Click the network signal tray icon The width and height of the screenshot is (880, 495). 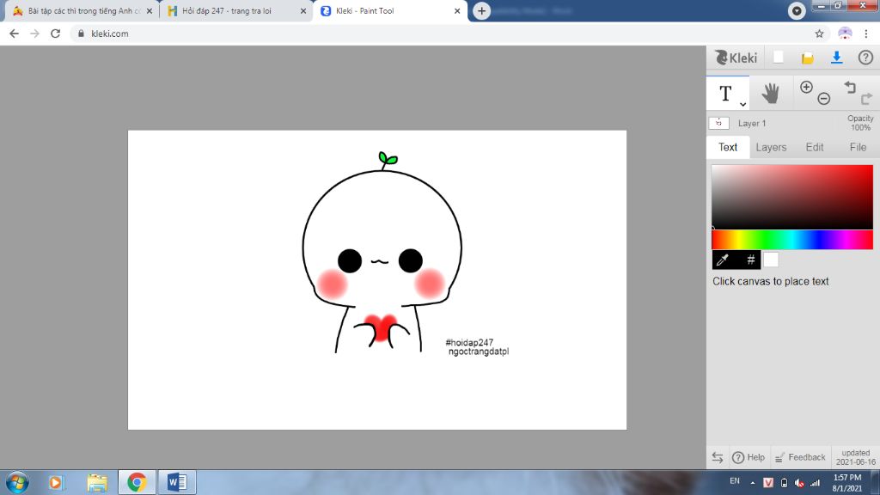[815, 483]
